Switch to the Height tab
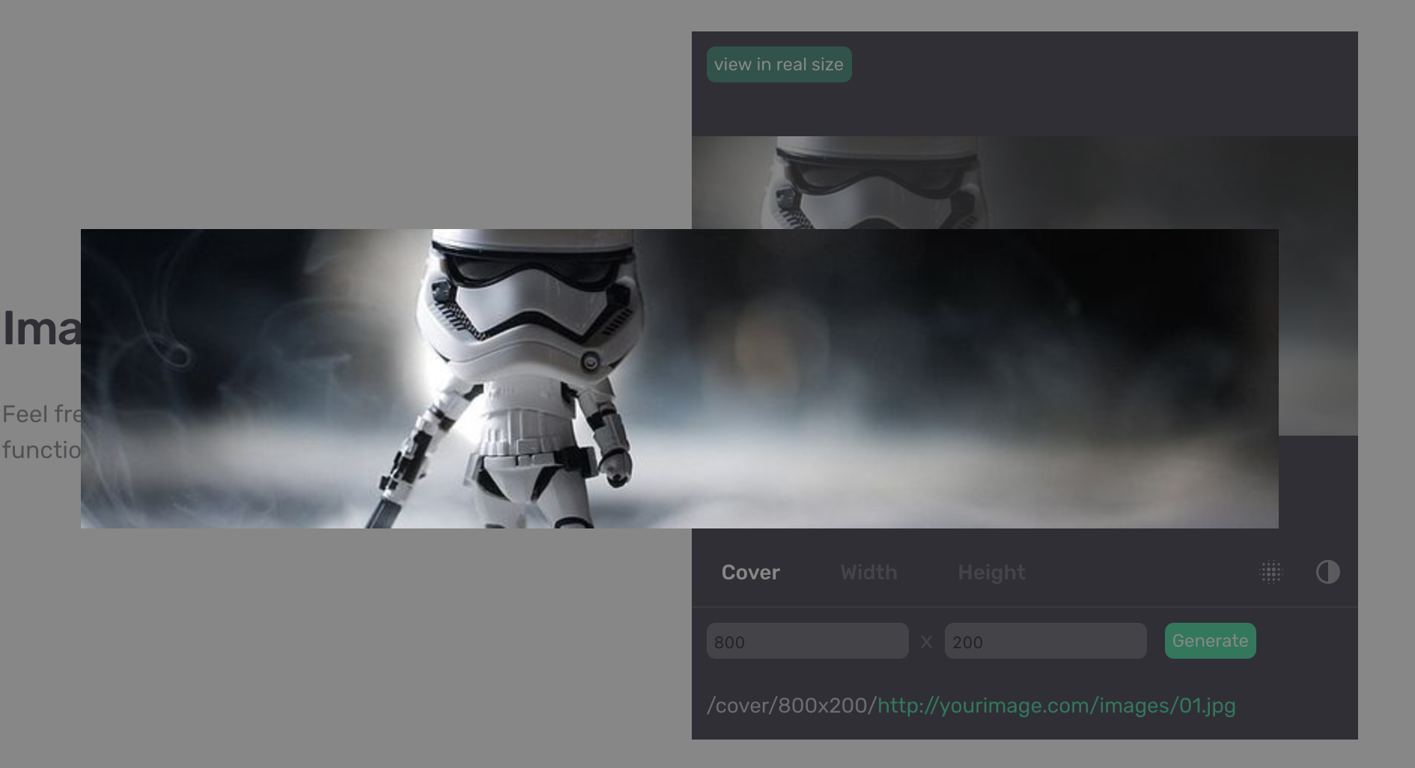 [991, 573]
